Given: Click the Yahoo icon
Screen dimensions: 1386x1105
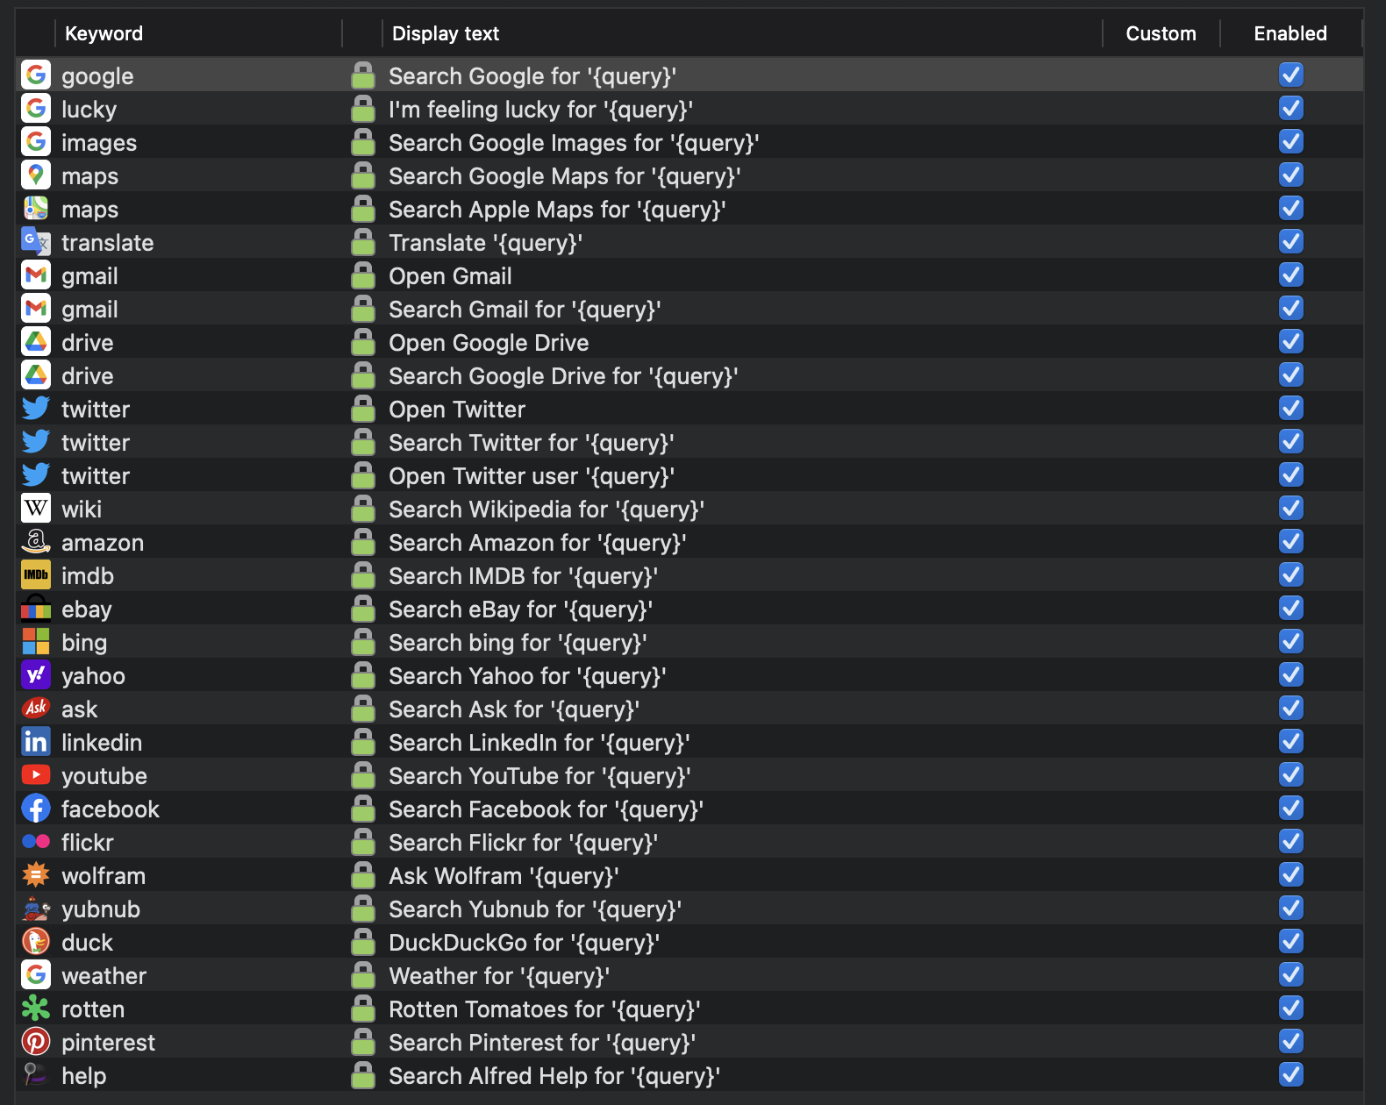Looking at the screenshot, I should pyautogui.click(x=36, y=675).
